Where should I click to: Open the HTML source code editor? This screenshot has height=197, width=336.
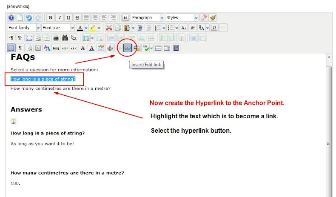(x=47, y=38)
